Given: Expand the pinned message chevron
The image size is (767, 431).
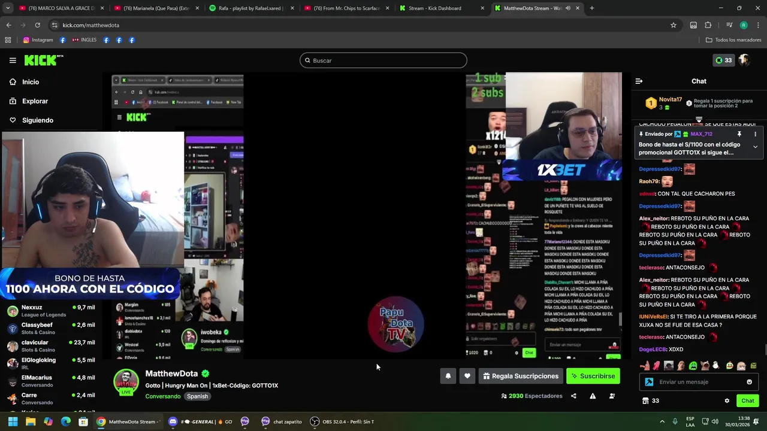Looking at the screenshot, I should [755, 147].
